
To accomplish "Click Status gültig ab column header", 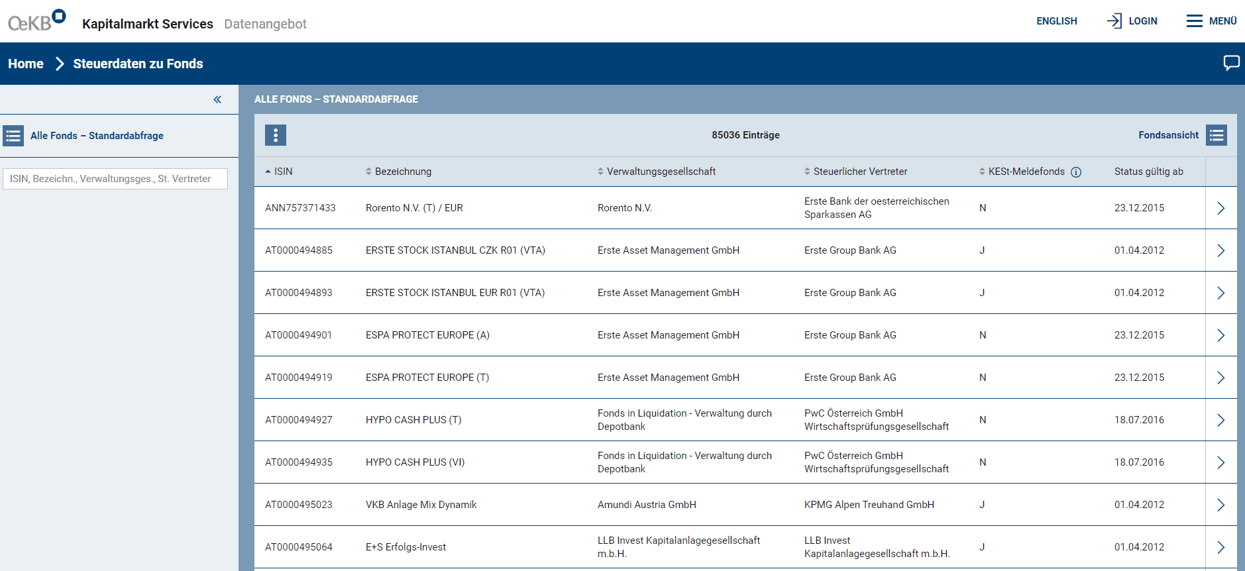I will 1148,172.
